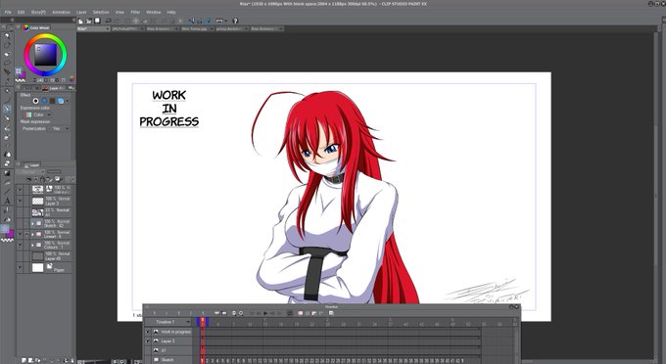
Task: Click the border effect circle icon
Action: [x=35, y=101]
